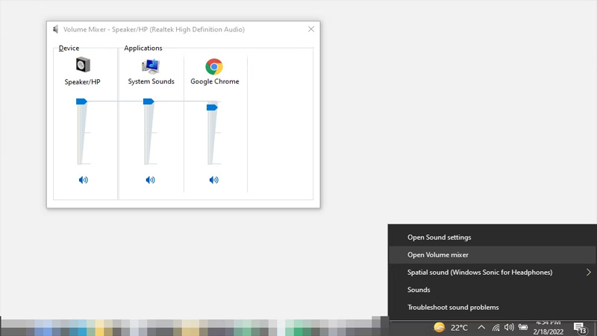The height and width of the screenshot is (336, 597).
Task: Select Open Sound settings from the menu
Action: click(439, 237)
